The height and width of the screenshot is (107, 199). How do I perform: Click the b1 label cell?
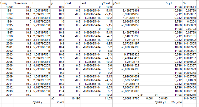161,95
